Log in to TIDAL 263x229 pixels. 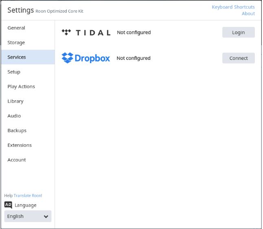pos(238,33)
